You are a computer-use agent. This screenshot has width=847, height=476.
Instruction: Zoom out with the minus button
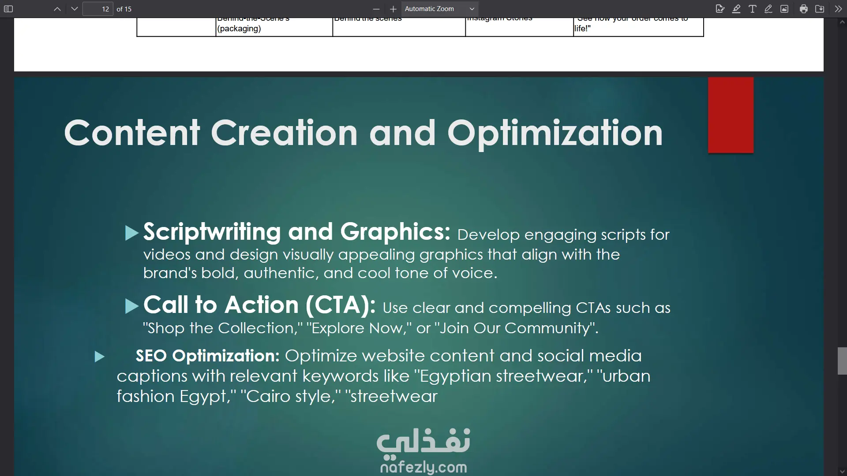(376, 9)
